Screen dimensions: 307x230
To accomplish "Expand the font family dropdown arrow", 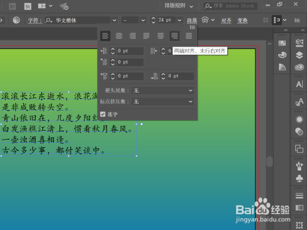I will [x=115, y=20].
